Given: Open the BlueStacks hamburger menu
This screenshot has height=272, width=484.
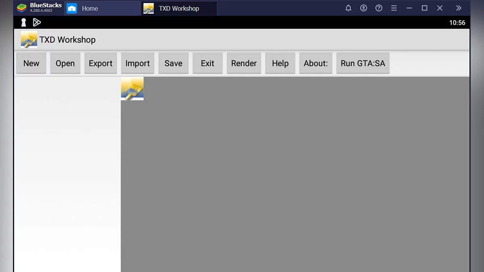Looking at the screenshot, I should [394, 8].
